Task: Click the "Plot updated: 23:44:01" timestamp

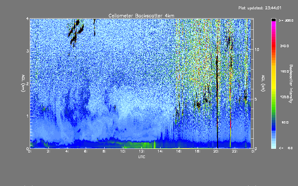Action: click(260, 8)
